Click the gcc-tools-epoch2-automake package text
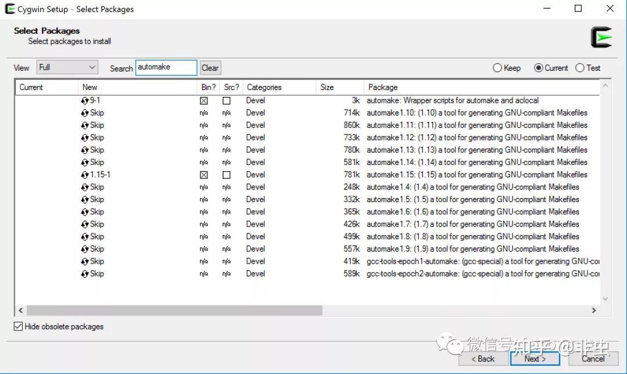This screenshot has width=627, height=374. pos(482,274)
